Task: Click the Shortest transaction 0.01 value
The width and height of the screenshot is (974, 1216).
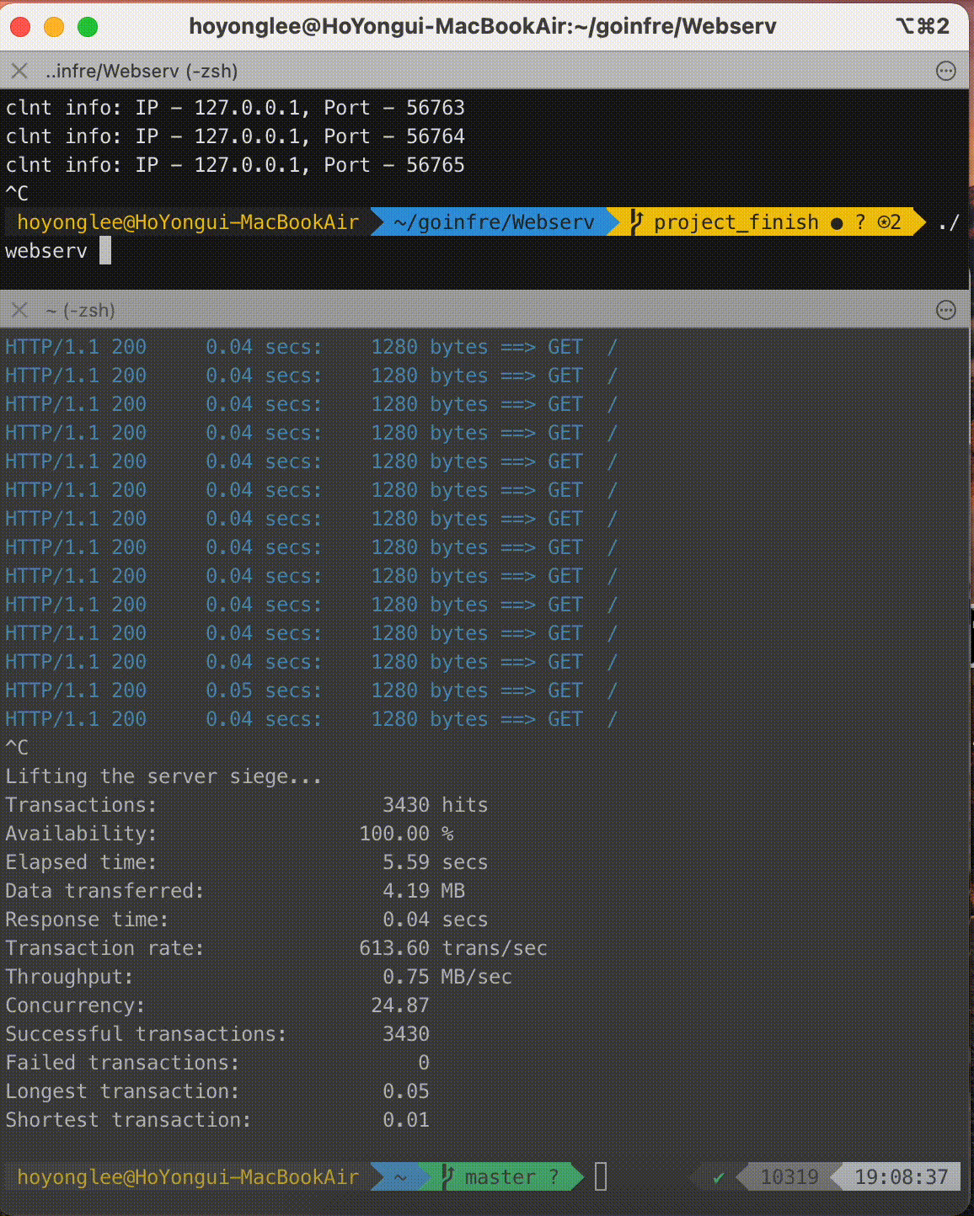Action: click(406, 1120)
